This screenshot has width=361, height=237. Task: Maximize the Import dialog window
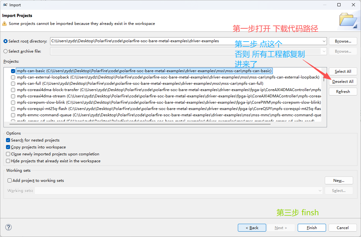[x=339, y=5]
